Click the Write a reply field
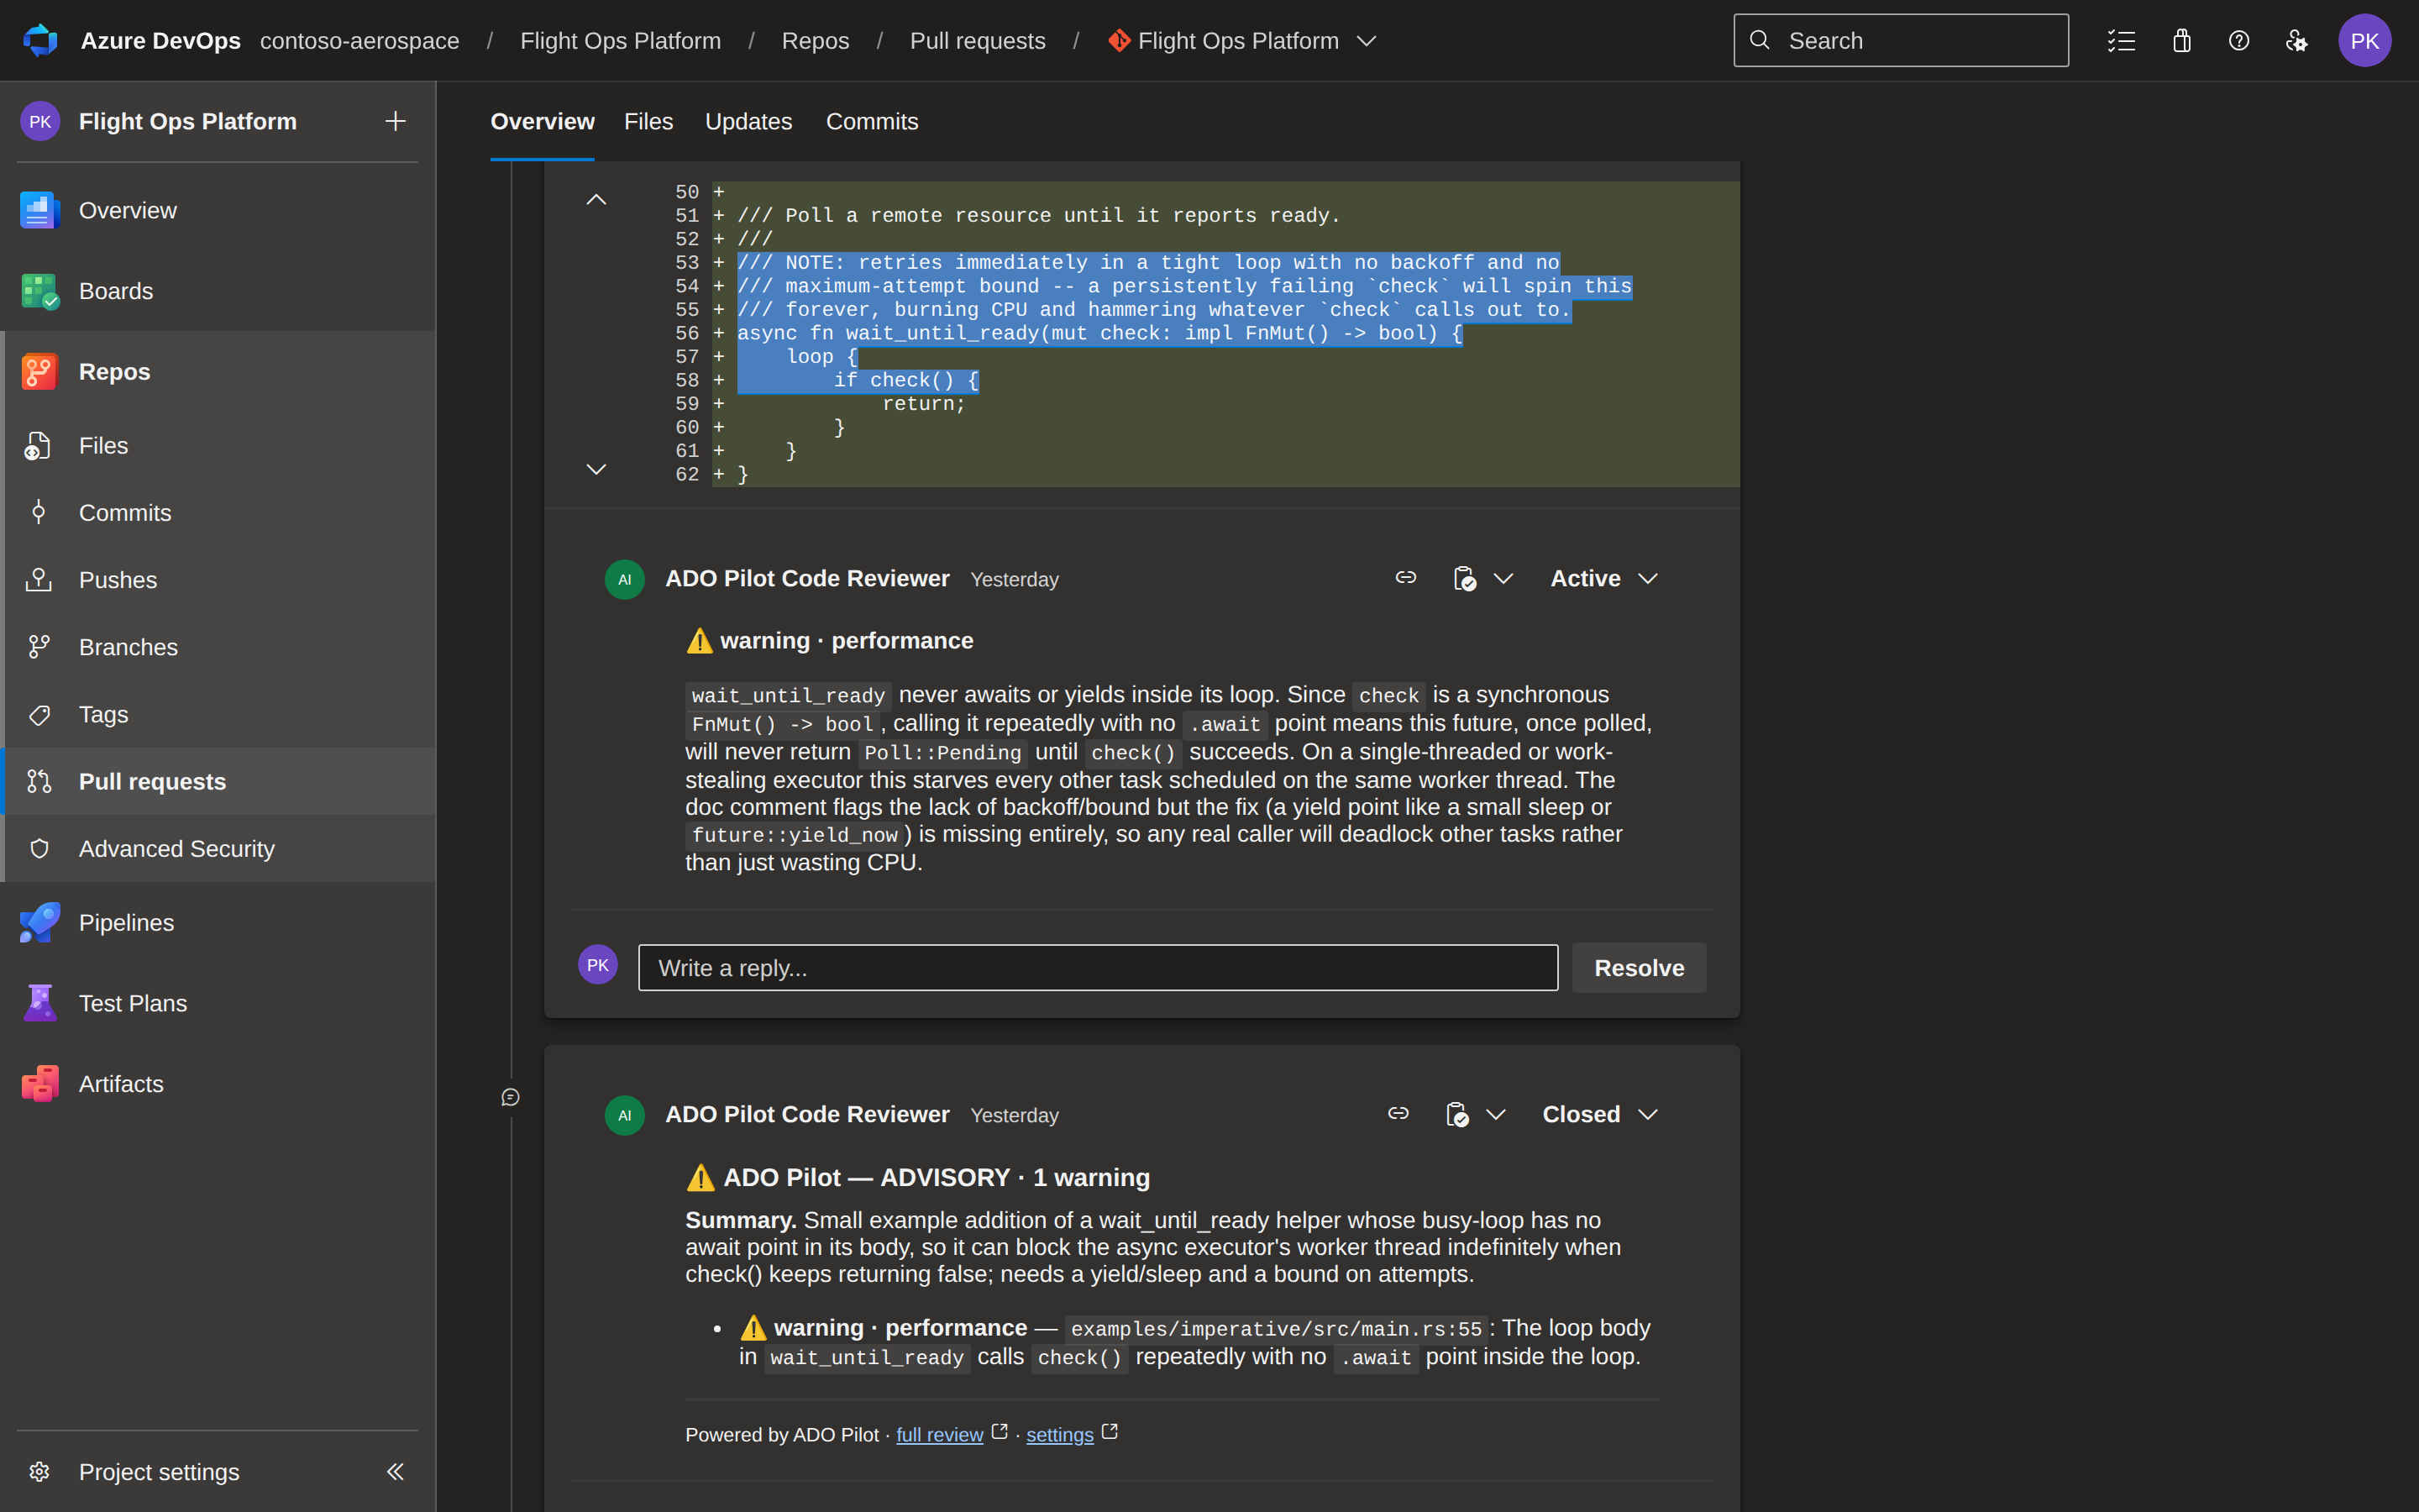 [1098, 967]
